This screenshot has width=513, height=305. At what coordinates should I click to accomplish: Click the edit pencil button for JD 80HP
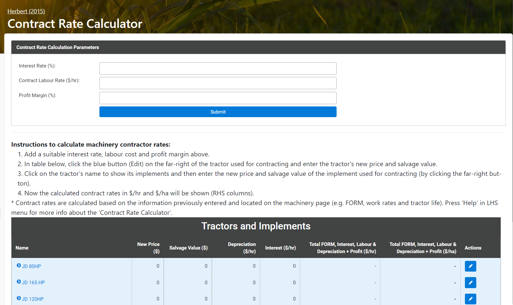[470, 266]
